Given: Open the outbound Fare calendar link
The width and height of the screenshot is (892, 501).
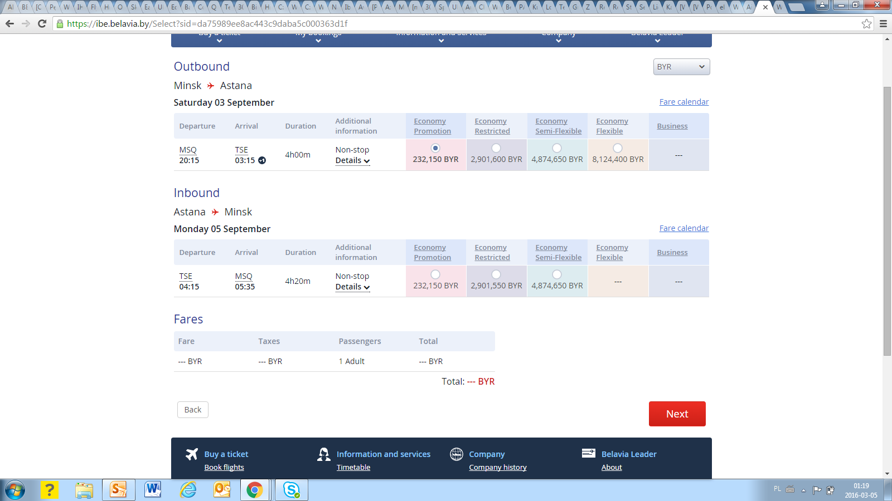Looking at the screenshot, I should 684,102.
